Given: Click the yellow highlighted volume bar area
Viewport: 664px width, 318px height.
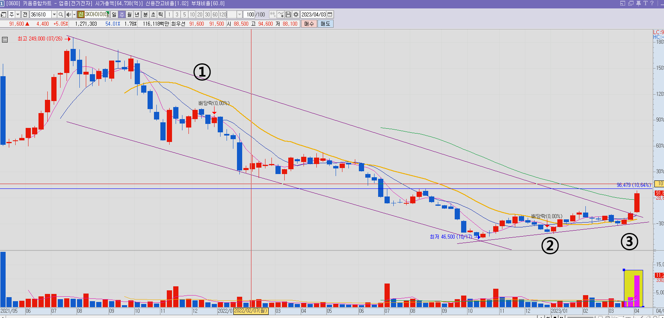Looking at the screenshot, I should point(633,289).
